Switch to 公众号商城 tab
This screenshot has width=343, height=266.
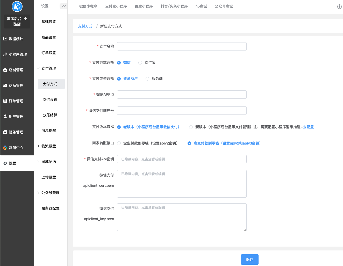coord(224,6)
